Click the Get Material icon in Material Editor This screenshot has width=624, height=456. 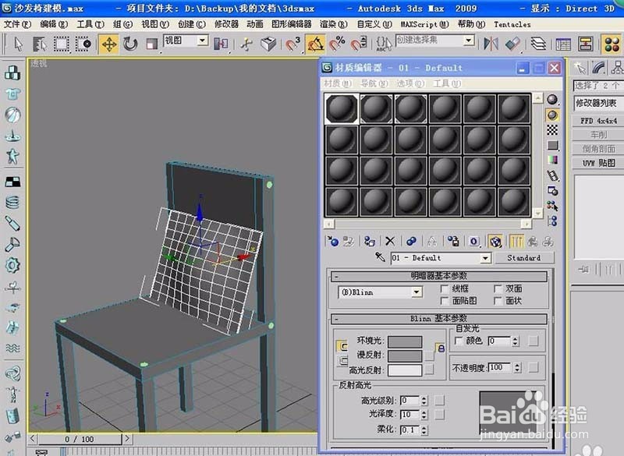pos(334,241)
